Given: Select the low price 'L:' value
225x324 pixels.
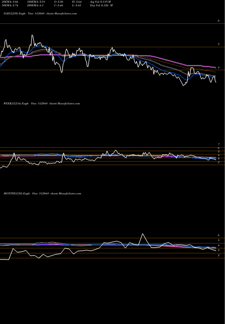Looking at the screenshot, I should (x=76, y=5).
